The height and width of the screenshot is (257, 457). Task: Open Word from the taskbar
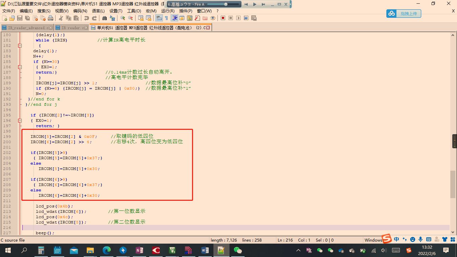click(205, 250)
